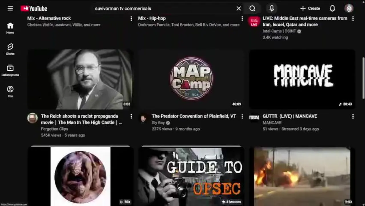Image resolution: width=365 pixels, height=206 pixels.
Task: Start voice search with microphone
Action: click(x=272, y=9)
